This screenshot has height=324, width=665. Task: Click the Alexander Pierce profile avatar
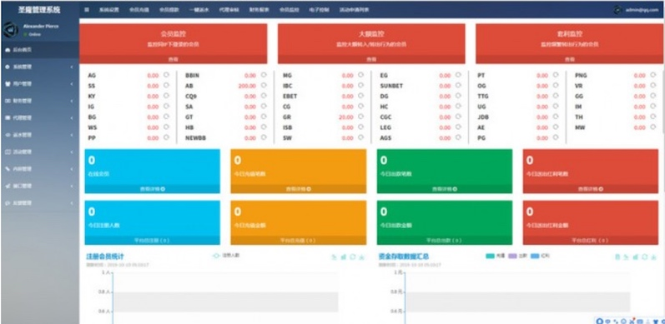10,30
